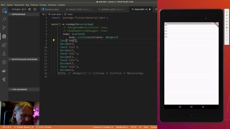This screenshot has height=129, width=230.
Task: Switch to the pubspec.yaml tab
Action: coord(112,9)
